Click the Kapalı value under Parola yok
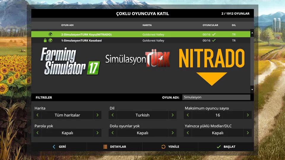The width and height of the screenshot is (285, 160). point(67,133)
